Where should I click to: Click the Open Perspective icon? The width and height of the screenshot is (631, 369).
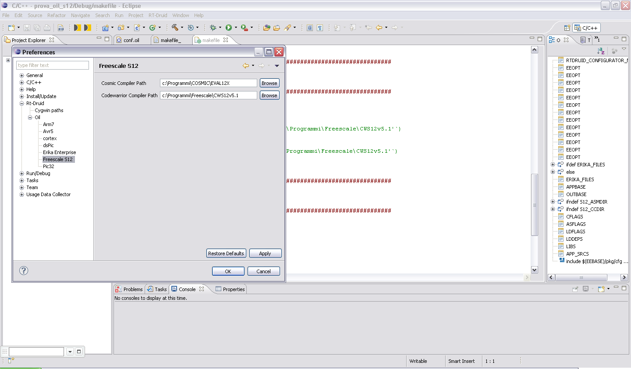tap(567, 28)
